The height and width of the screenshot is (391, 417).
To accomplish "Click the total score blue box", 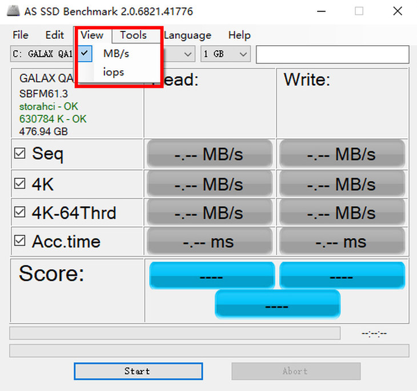I will point(278,305).
